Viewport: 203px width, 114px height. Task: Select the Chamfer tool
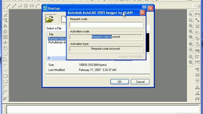(5, 87)
